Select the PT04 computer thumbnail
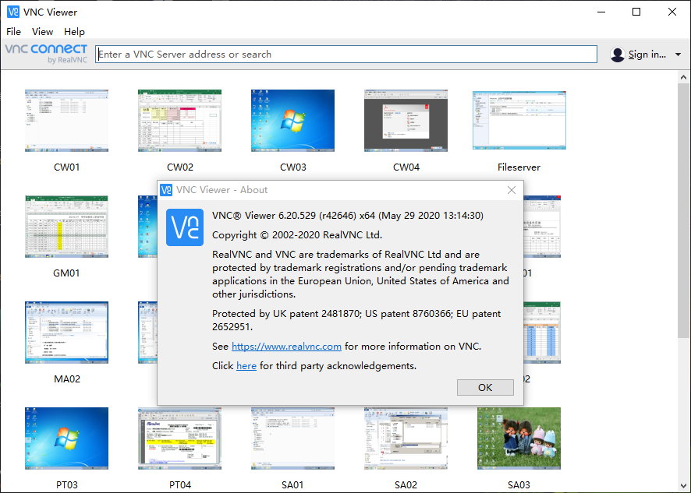The width and height of the screenshot is (691, 493). coord(180,438)
